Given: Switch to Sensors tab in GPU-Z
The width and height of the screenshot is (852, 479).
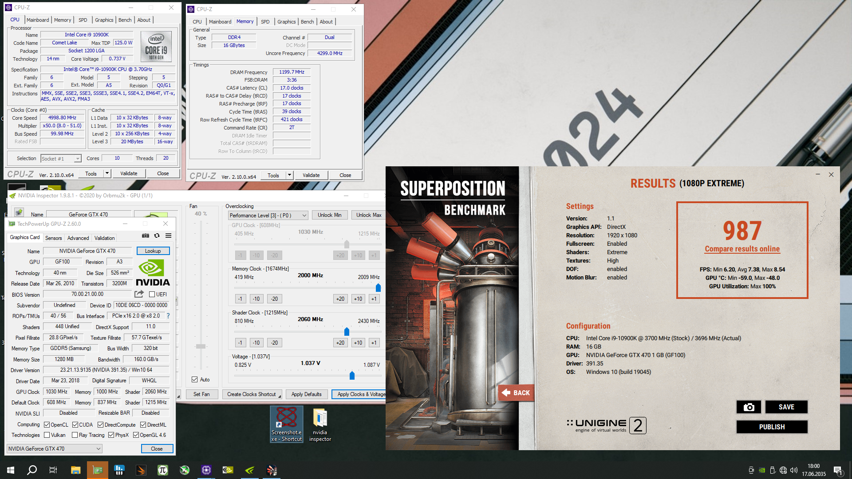Looking at the screenshot, I should pyautogui.click(x=54, y=238).
